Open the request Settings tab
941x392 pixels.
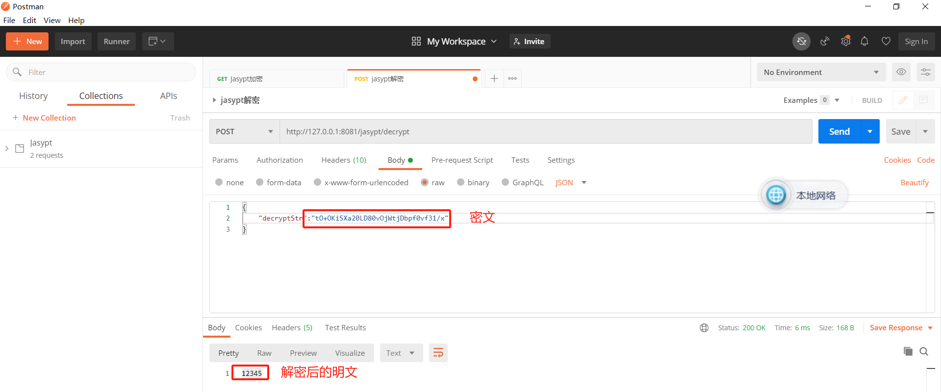coord(561,160)
